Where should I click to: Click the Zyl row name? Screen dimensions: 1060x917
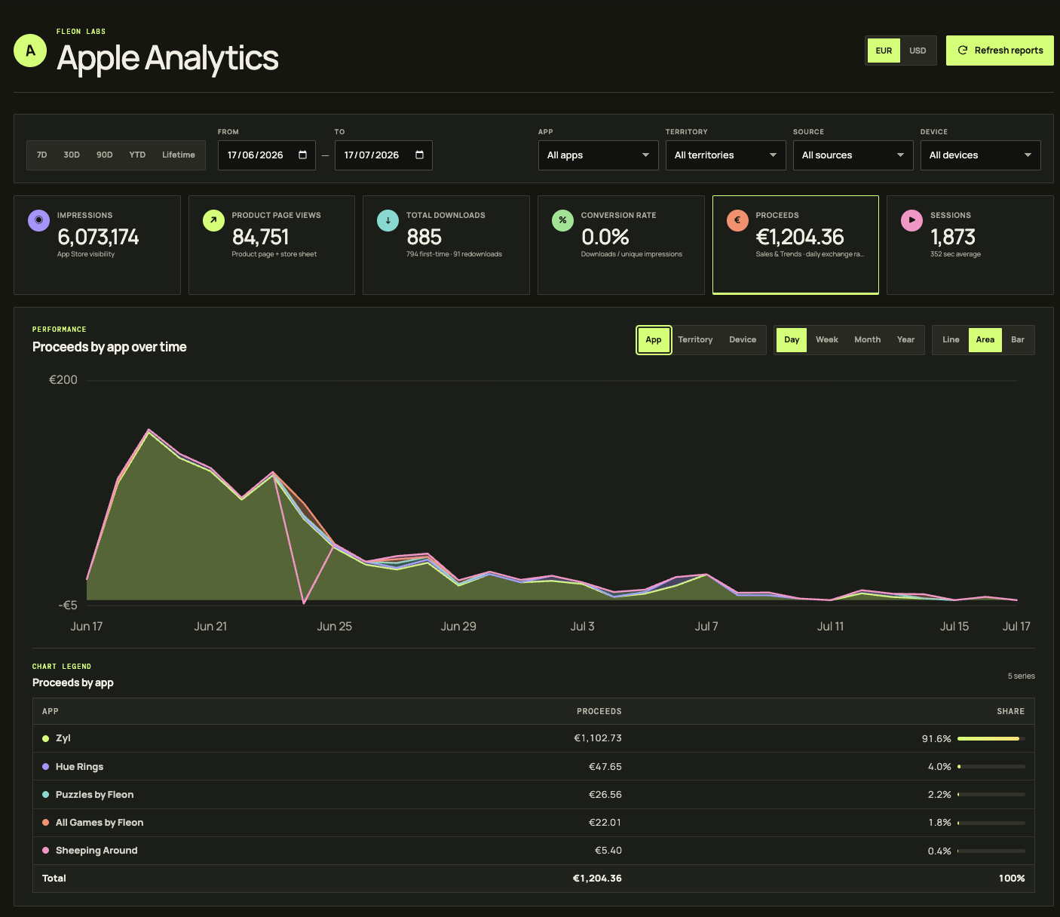63,738
